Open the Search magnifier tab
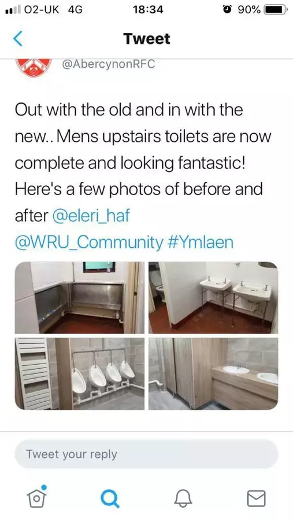The width and height of the screenshot is (293, 521). [110, 498]
